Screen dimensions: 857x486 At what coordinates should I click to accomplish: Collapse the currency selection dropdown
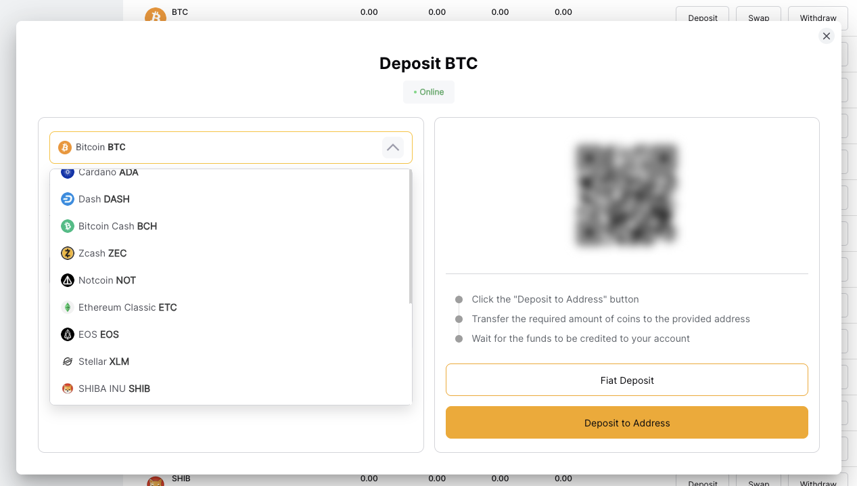click(x=393, y=147)
